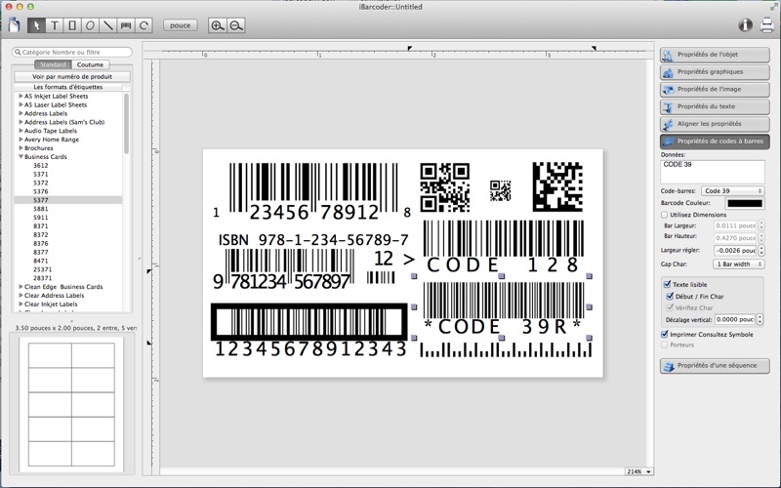Select label format 5881
The width and height of the screenshot is (781, 488).
[41, 209]
